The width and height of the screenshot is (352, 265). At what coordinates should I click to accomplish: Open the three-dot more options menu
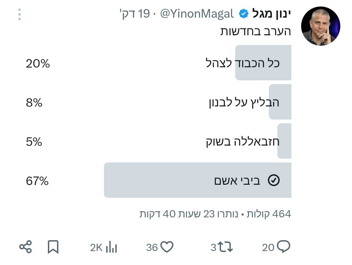[x=20, y=14]
